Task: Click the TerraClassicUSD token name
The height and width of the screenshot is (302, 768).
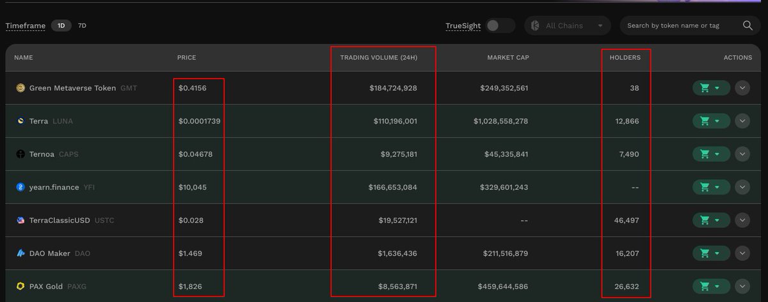Action: click(x=60, y=220)
